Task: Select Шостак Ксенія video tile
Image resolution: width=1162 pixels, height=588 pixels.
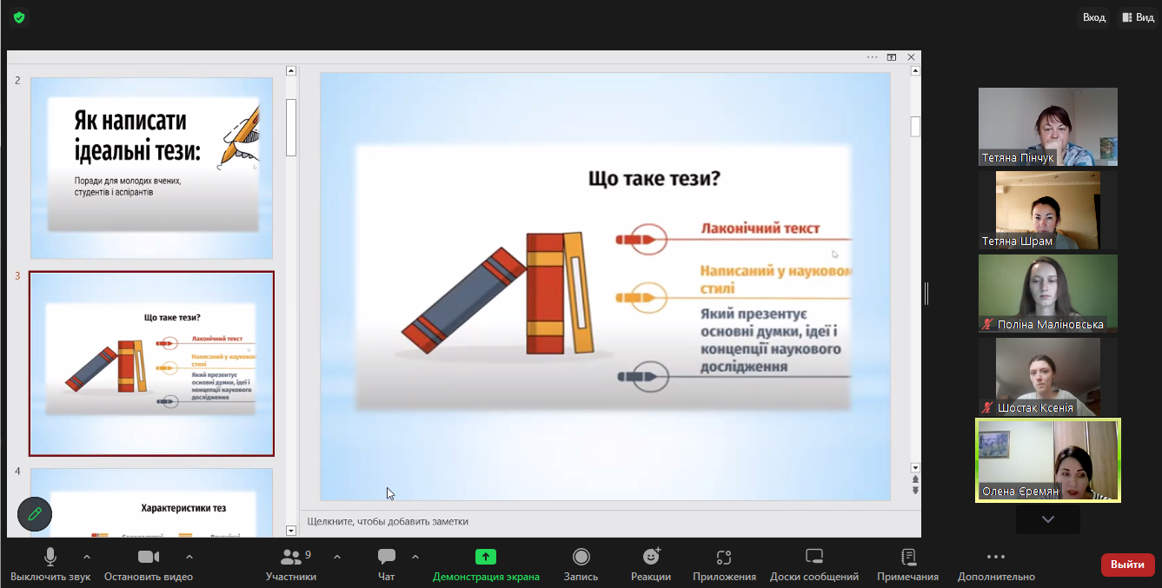Action: [1048, 377]
